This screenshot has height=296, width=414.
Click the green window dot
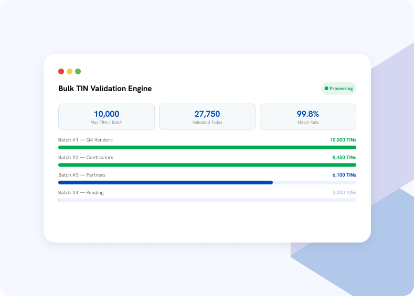pos(78,71)
